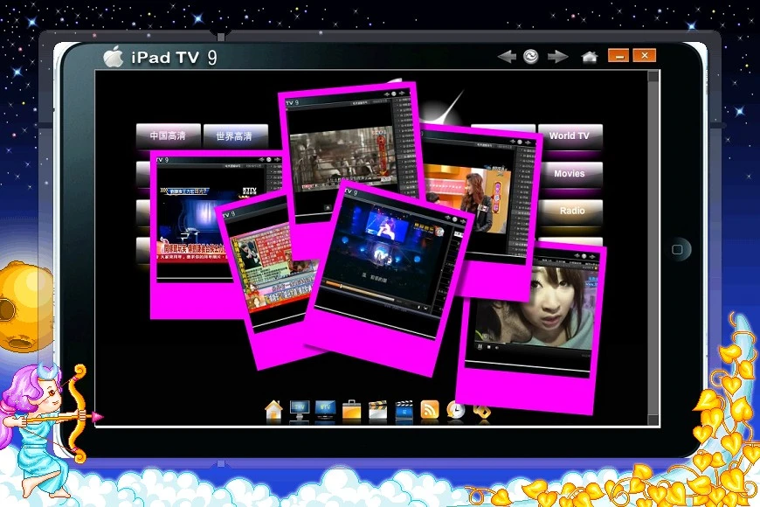Select the woman's face webcam screenshot card

531,328
